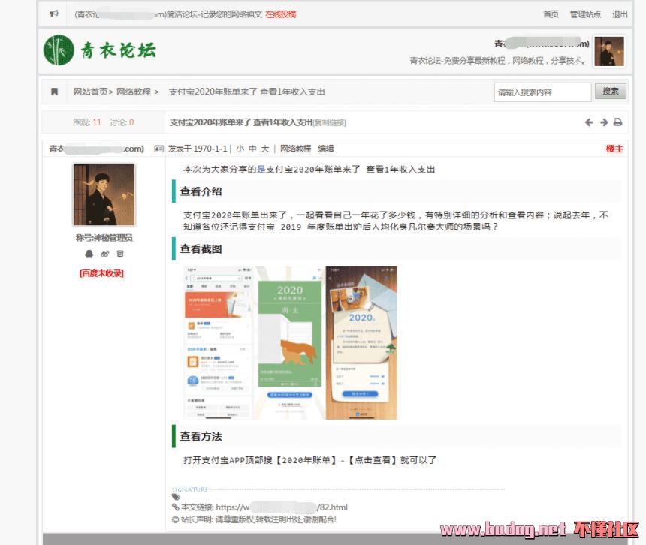Image resolution: width=646 pixels, height=545 pixels.
Task: Open author's Weibo icon
Action: 104,254
